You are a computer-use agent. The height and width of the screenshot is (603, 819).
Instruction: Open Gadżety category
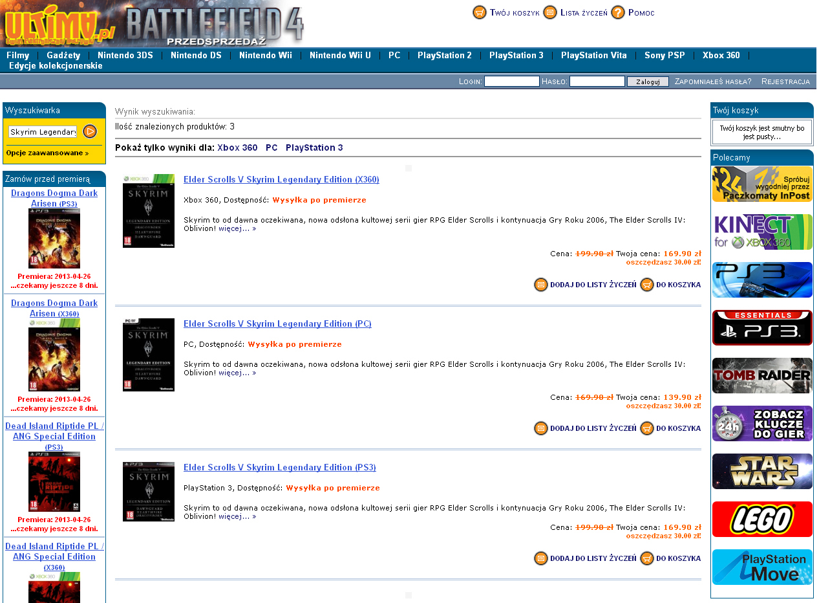click(63, 56)
